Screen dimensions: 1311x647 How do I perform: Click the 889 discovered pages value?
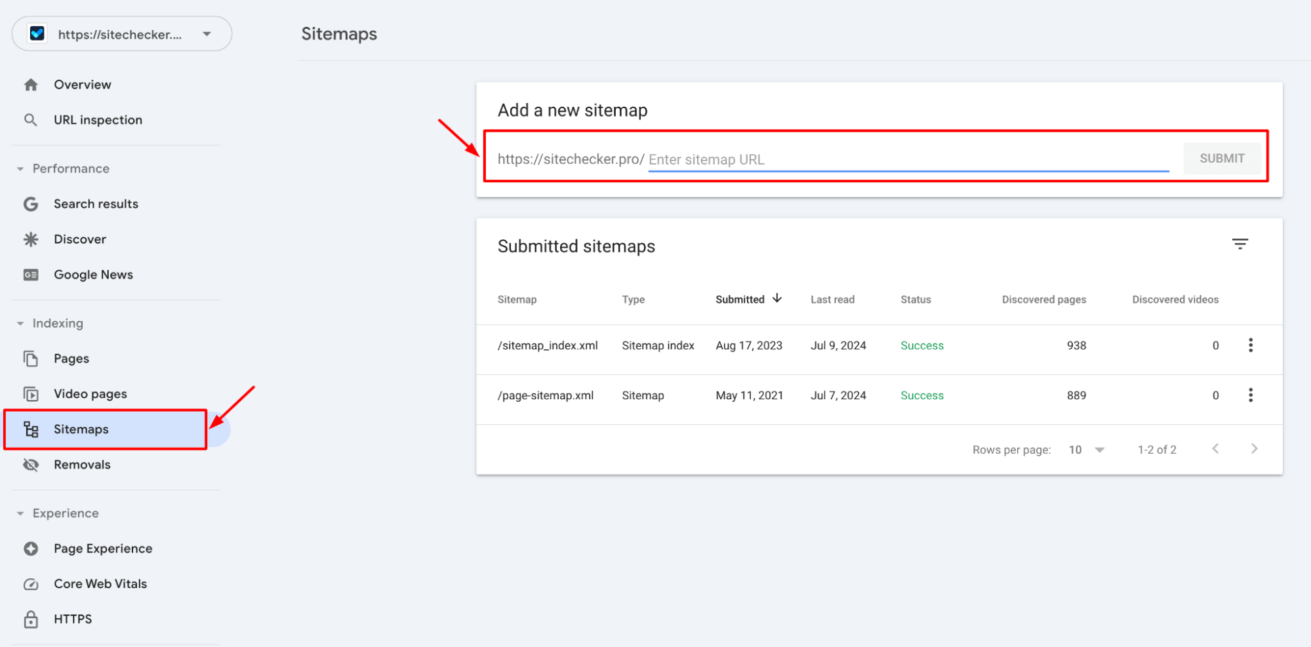click(1076, 395)
